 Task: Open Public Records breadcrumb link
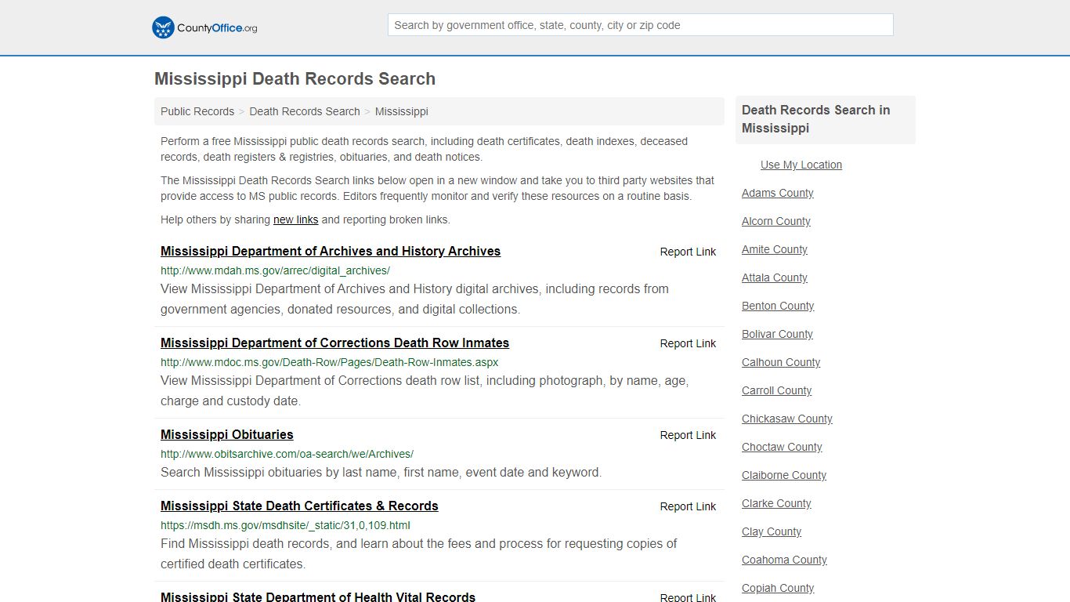click(x=197, y=111)
